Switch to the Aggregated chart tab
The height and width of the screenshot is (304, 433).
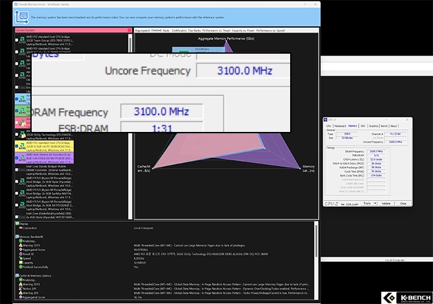142,30
